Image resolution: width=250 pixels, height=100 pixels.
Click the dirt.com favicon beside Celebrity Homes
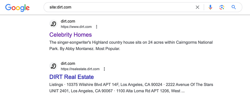(53, 24)
